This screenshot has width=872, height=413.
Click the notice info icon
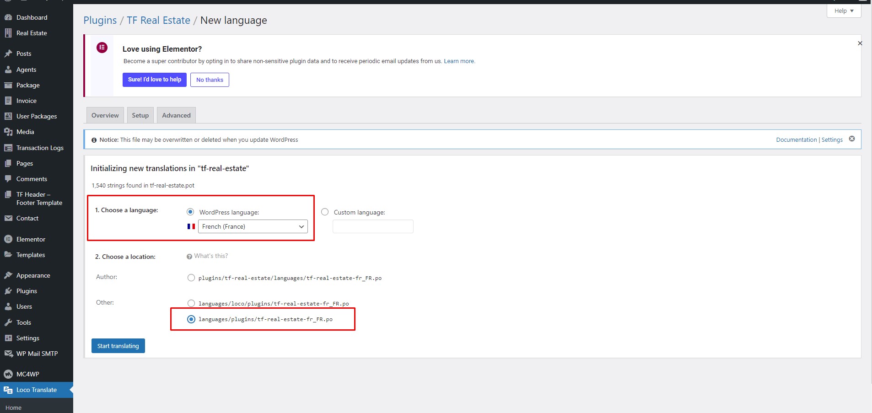[x=94, y=140]
